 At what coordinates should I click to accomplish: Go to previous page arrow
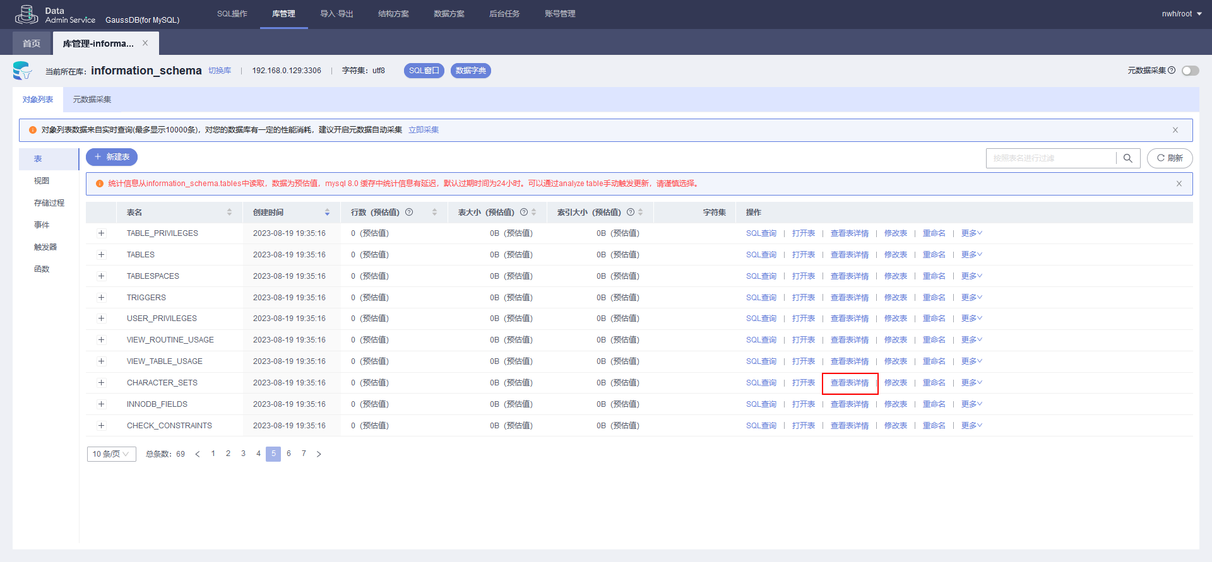coord(198,454)
